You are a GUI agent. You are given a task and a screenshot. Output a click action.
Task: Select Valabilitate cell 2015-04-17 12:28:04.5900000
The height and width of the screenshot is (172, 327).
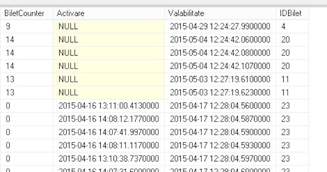pyautogui.click(x=220, y=132)
